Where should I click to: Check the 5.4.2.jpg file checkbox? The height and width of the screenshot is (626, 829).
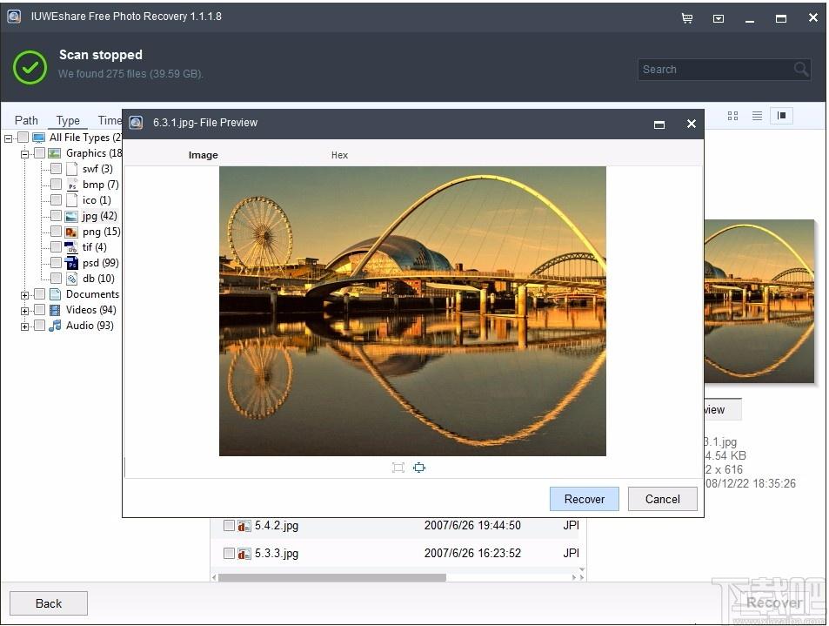(x=229, y=526)
